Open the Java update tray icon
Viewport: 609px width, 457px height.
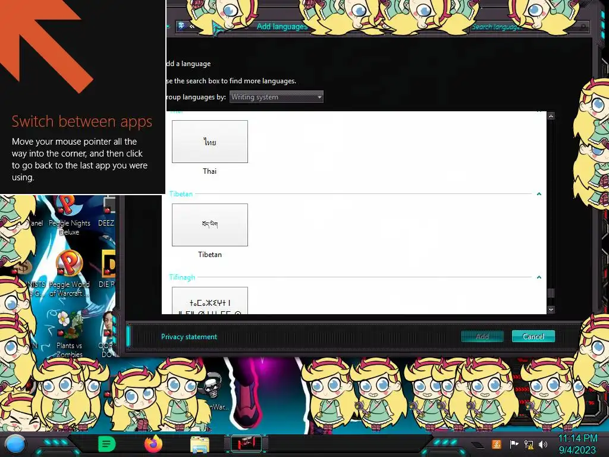coord(497,444)
